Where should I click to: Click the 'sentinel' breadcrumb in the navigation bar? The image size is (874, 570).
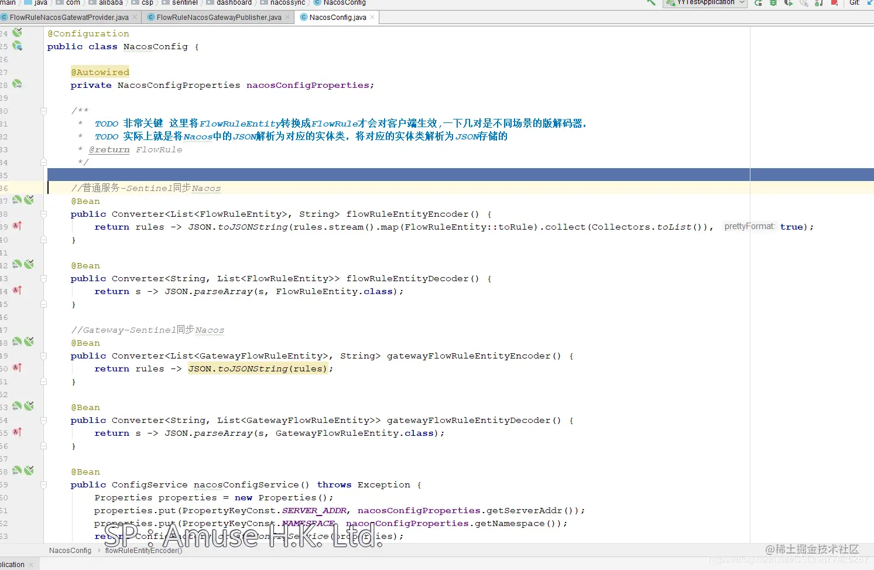tap(184, 2)
